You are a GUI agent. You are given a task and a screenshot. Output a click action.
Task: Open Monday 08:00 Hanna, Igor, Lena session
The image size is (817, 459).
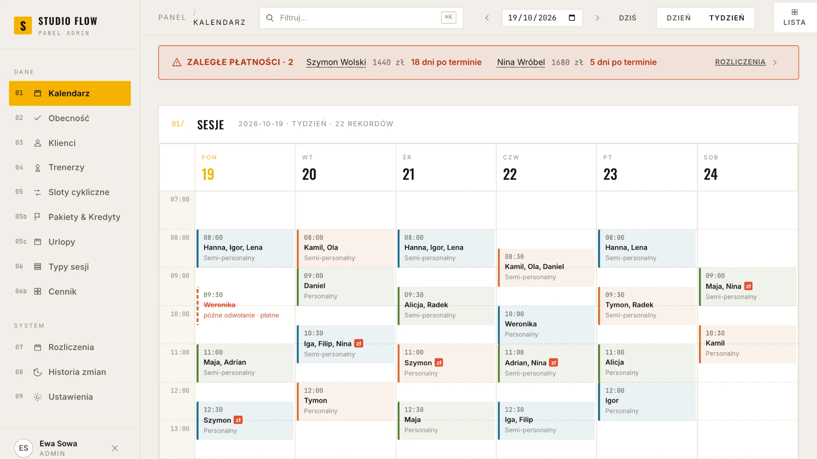pos(245,248)
